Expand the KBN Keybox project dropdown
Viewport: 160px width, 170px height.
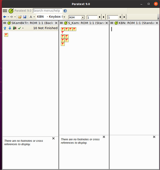[64, 17]
